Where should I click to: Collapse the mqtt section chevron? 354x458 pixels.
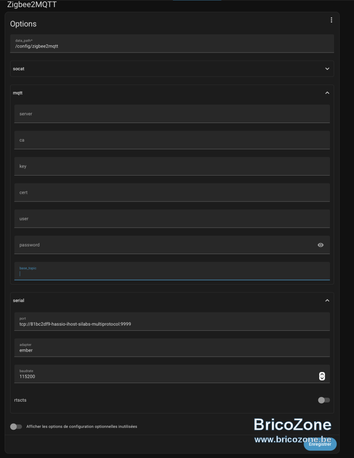(327, 93)
